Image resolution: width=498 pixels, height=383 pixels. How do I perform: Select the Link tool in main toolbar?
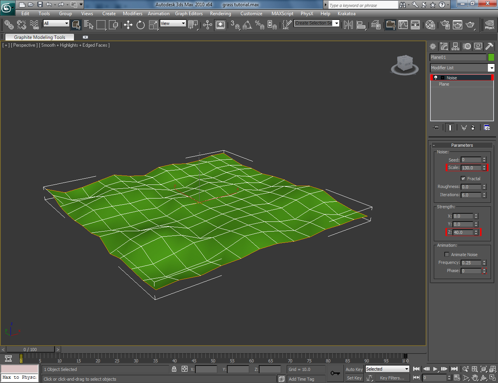pos(9,25)
